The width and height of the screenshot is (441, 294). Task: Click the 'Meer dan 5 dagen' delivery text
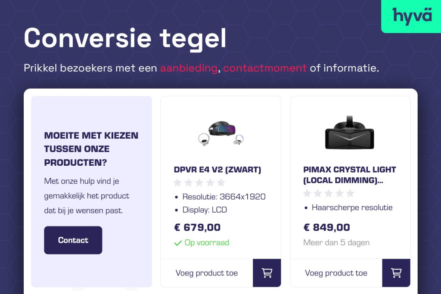pos(336,242)
